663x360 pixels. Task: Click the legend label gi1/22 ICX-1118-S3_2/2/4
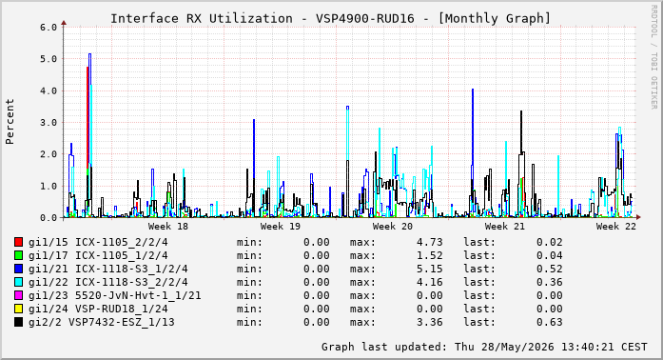click(x=108, y=282)
